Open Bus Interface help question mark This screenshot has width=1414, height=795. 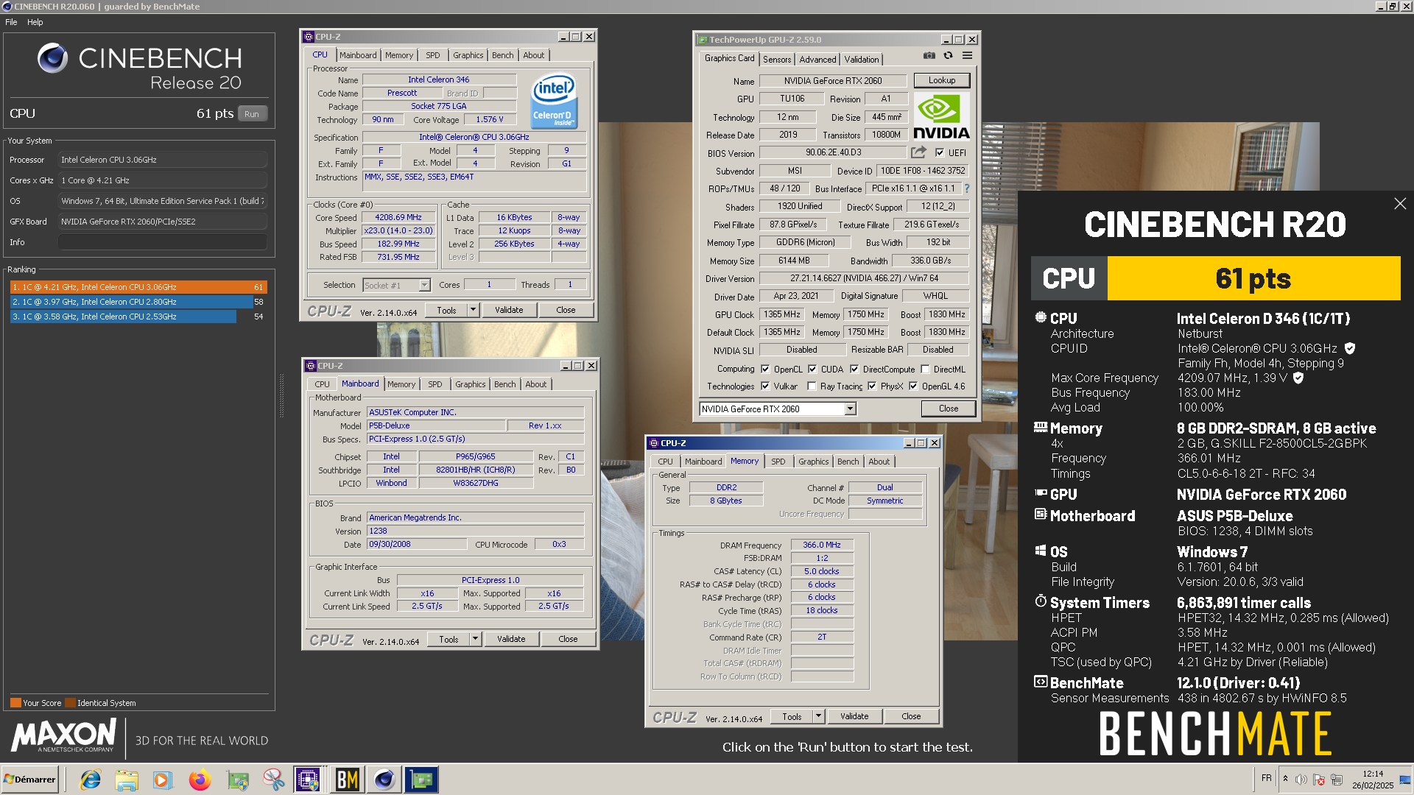click(x=967, y=188)
